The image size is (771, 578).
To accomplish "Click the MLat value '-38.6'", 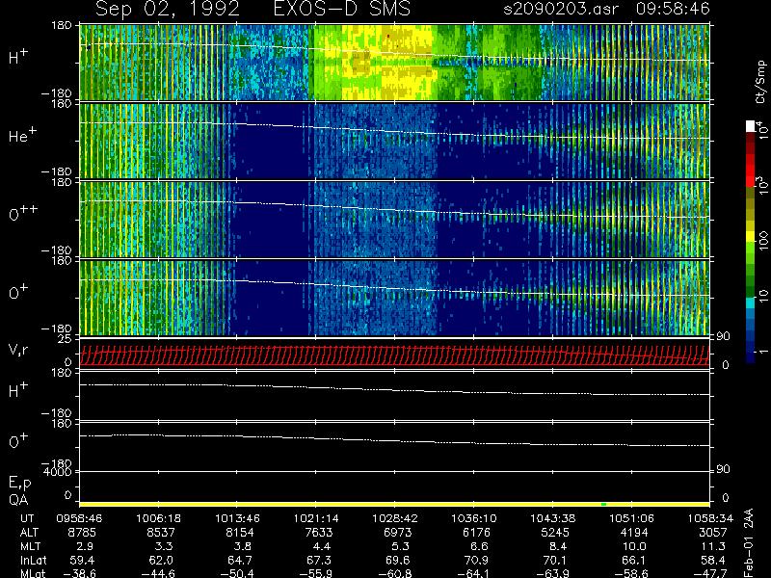I will click(79, 573).
